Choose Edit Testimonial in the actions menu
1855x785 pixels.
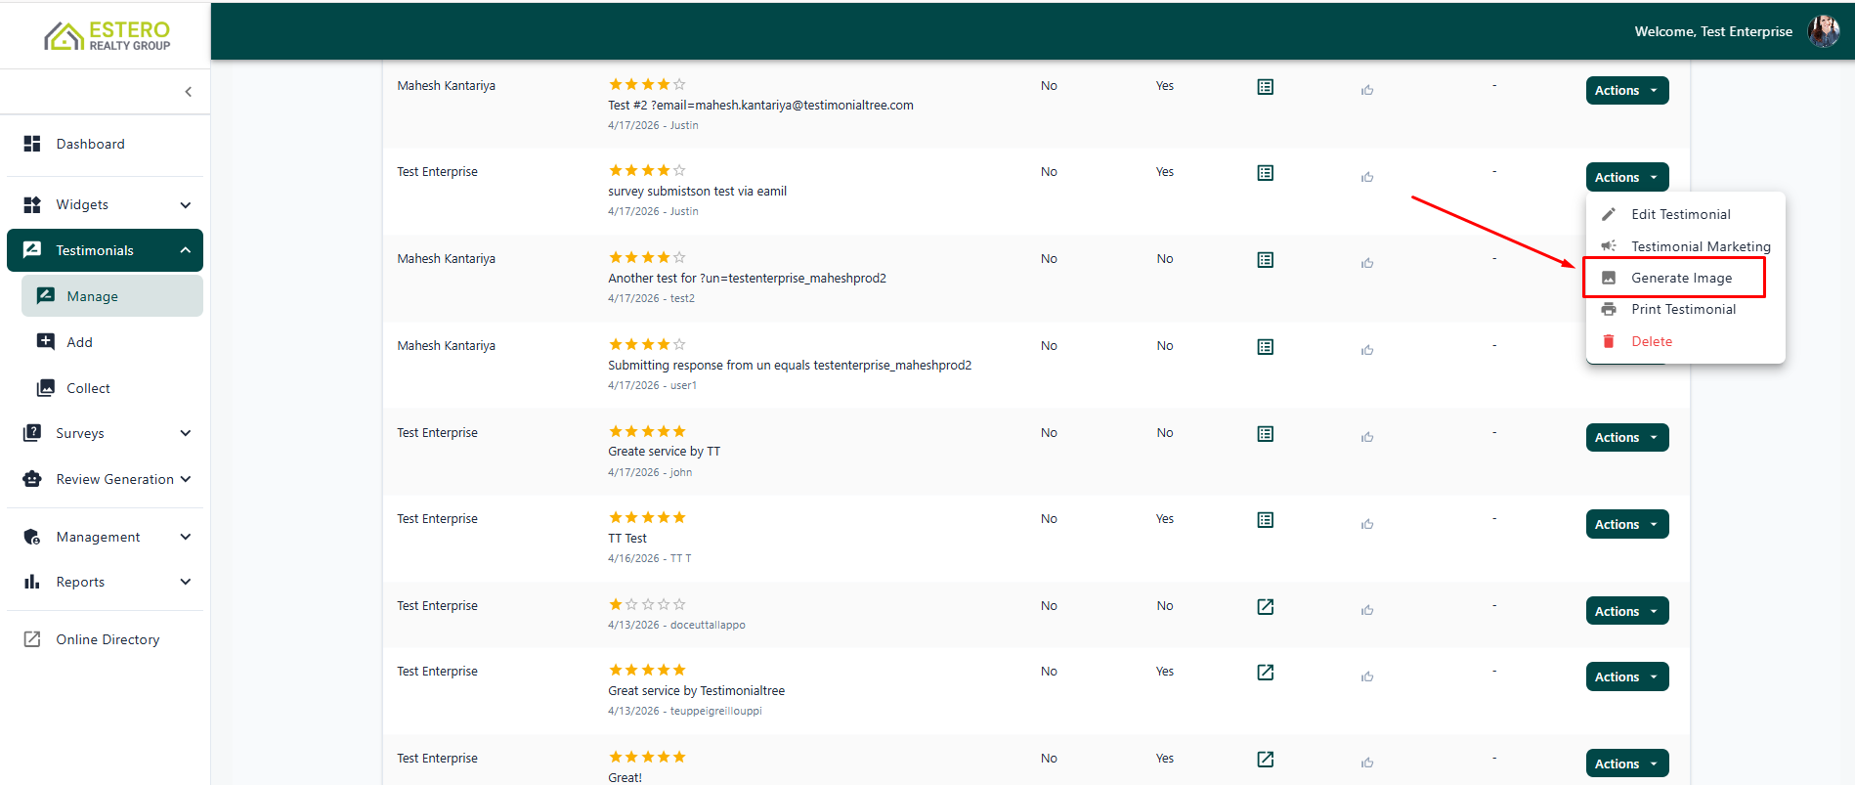point(1680,214)
